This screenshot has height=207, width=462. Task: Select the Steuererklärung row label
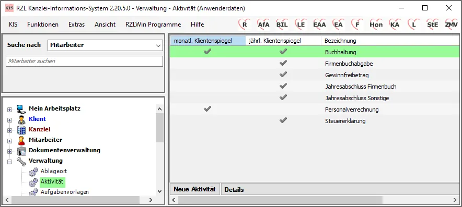pos(345,121)
